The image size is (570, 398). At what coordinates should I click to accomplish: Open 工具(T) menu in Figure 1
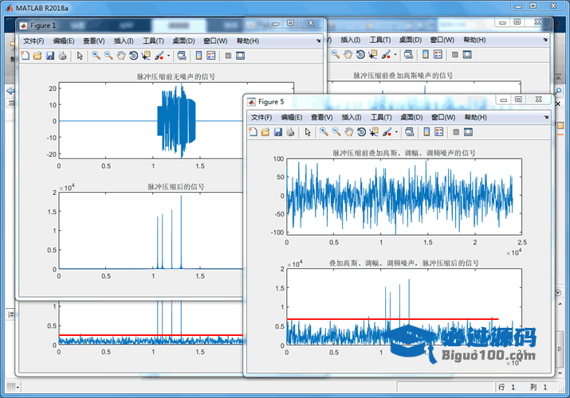(x=153, y=41)
